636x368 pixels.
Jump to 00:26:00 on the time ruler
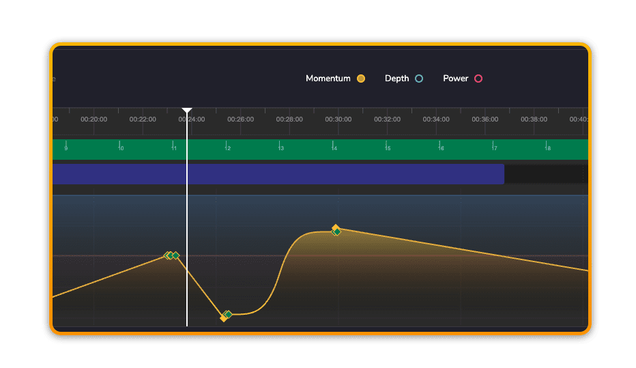click(x=240, y=119)
